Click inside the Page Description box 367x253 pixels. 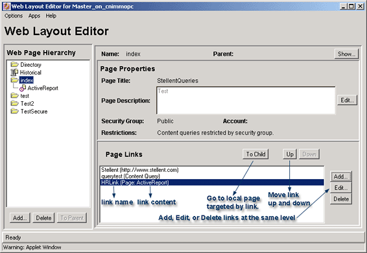pyautogui.click(x=246, y=101)
